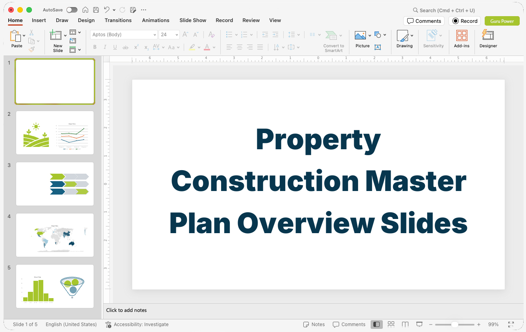Open the Shapes gallery dropdown

(x=385, y=35)
